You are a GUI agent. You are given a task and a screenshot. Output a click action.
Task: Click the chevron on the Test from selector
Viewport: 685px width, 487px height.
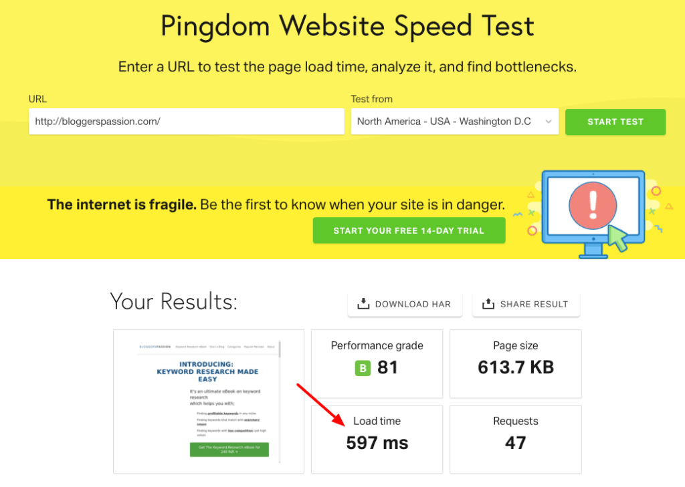(x=548, y=122)
